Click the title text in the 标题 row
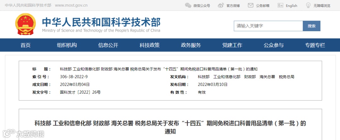The height and width of the screenshot is (140, 340). [159, 69]
